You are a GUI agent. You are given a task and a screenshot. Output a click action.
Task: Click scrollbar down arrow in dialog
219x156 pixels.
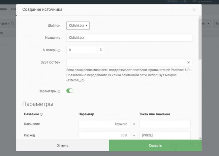(200, 138)
